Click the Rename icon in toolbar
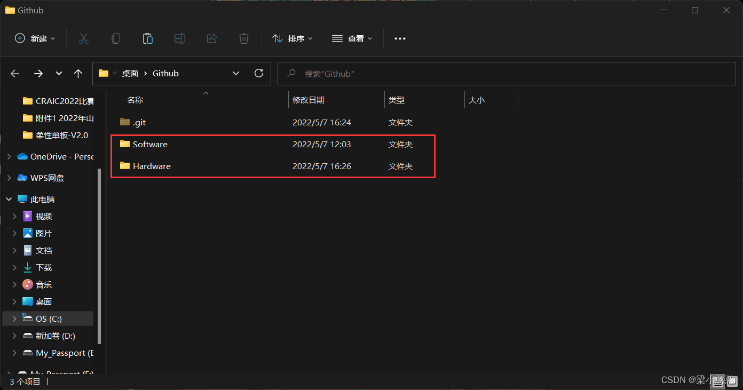This screenshot has height=390, width=743. 180,38
